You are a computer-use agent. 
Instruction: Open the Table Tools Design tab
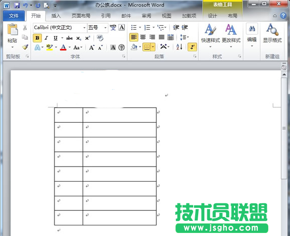(x=212, y=16)
